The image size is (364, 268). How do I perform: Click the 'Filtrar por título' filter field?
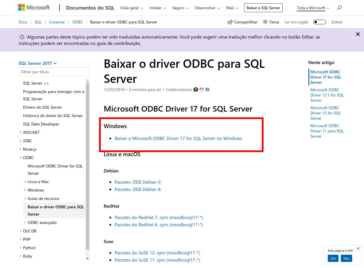point(54,72)
